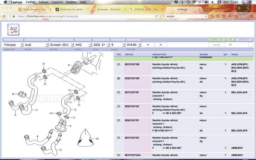
Task: Click the DESCRIPTION column header
Action: pyautogui.click(x=159, y=54)
